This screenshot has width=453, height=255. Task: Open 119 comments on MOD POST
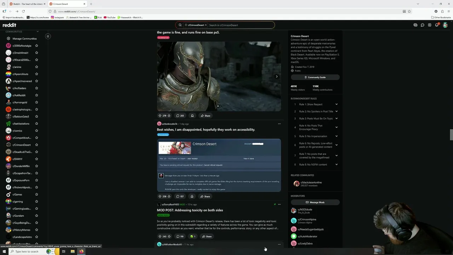[180, 236]
